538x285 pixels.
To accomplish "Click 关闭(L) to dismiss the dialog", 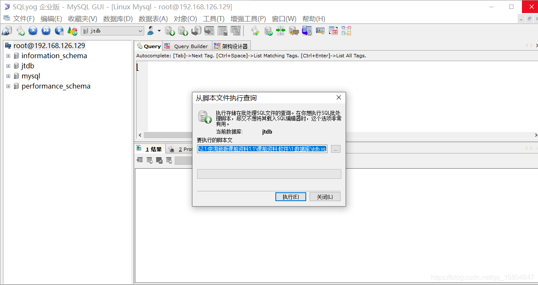I will [x=325, y=196].
